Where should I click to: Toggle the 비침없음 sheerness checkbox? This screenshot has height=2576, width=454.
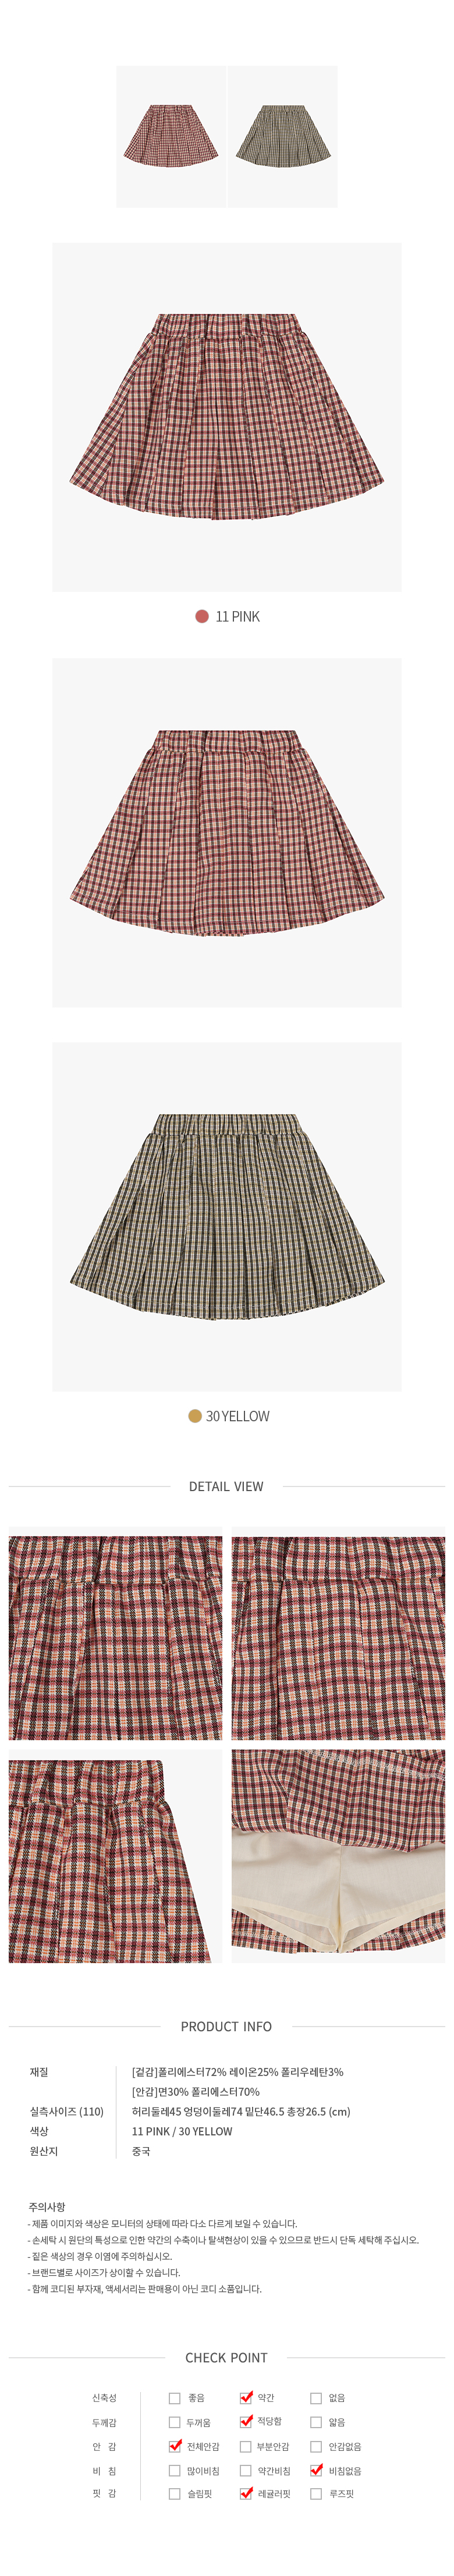(317, 2469)
